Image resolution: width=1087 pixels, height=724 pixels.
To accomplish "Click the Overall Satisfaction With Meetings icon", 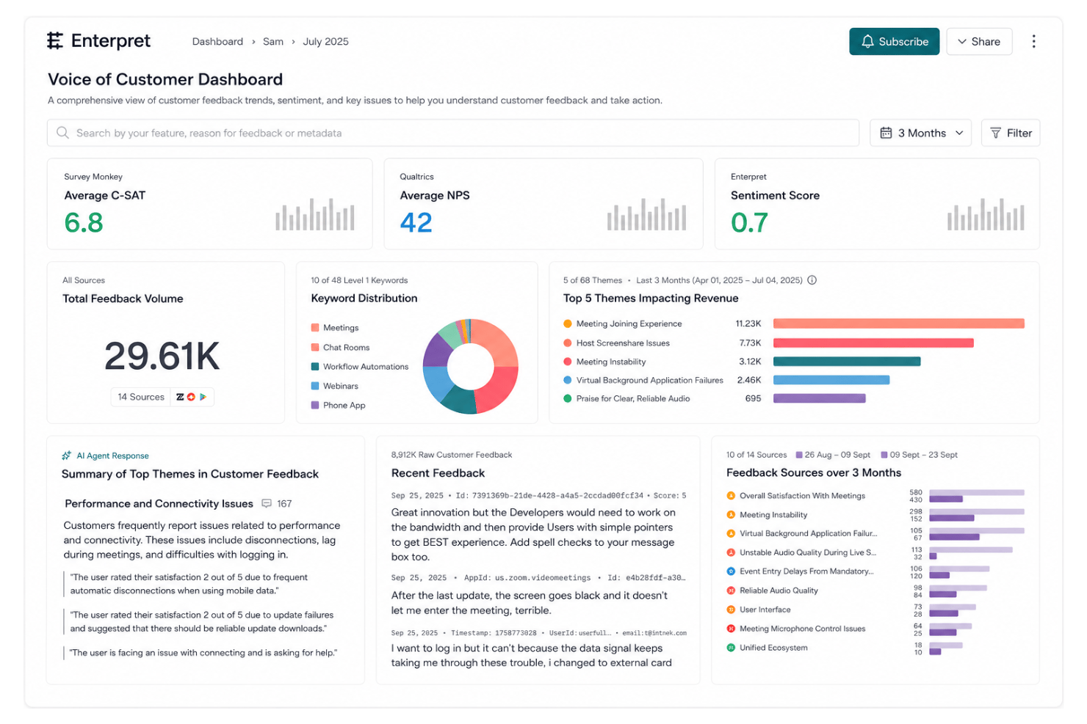I will coord(731,496).
